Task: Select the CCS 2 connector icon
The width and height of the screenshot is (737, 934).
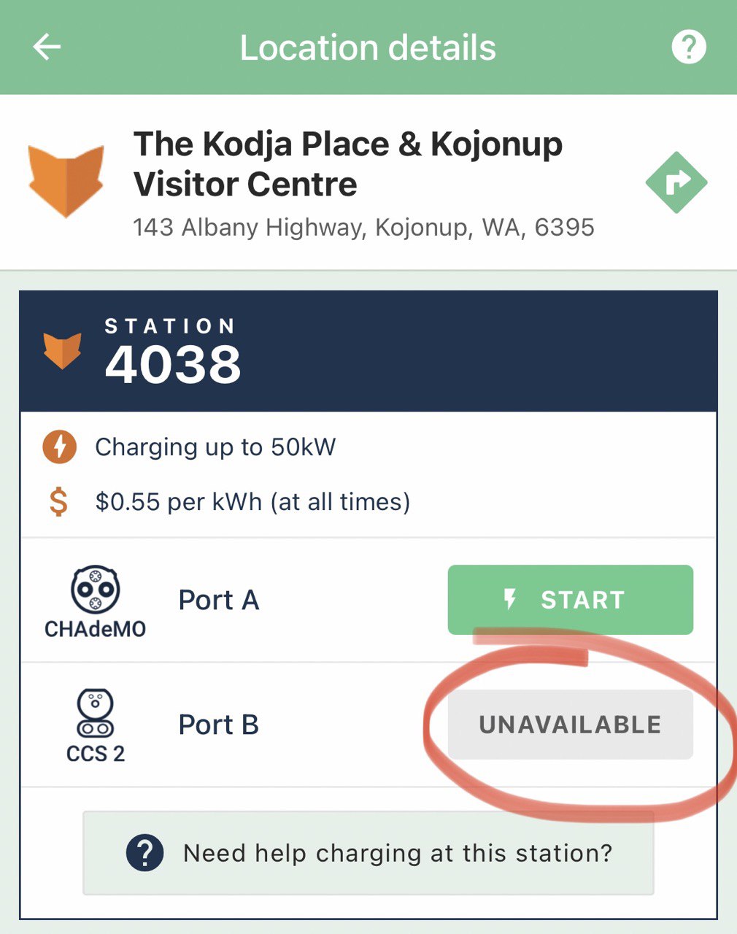Action: 96,725
